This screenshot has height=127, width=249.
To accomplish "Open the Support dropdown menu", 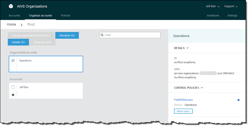I will [x=231, y=6].
